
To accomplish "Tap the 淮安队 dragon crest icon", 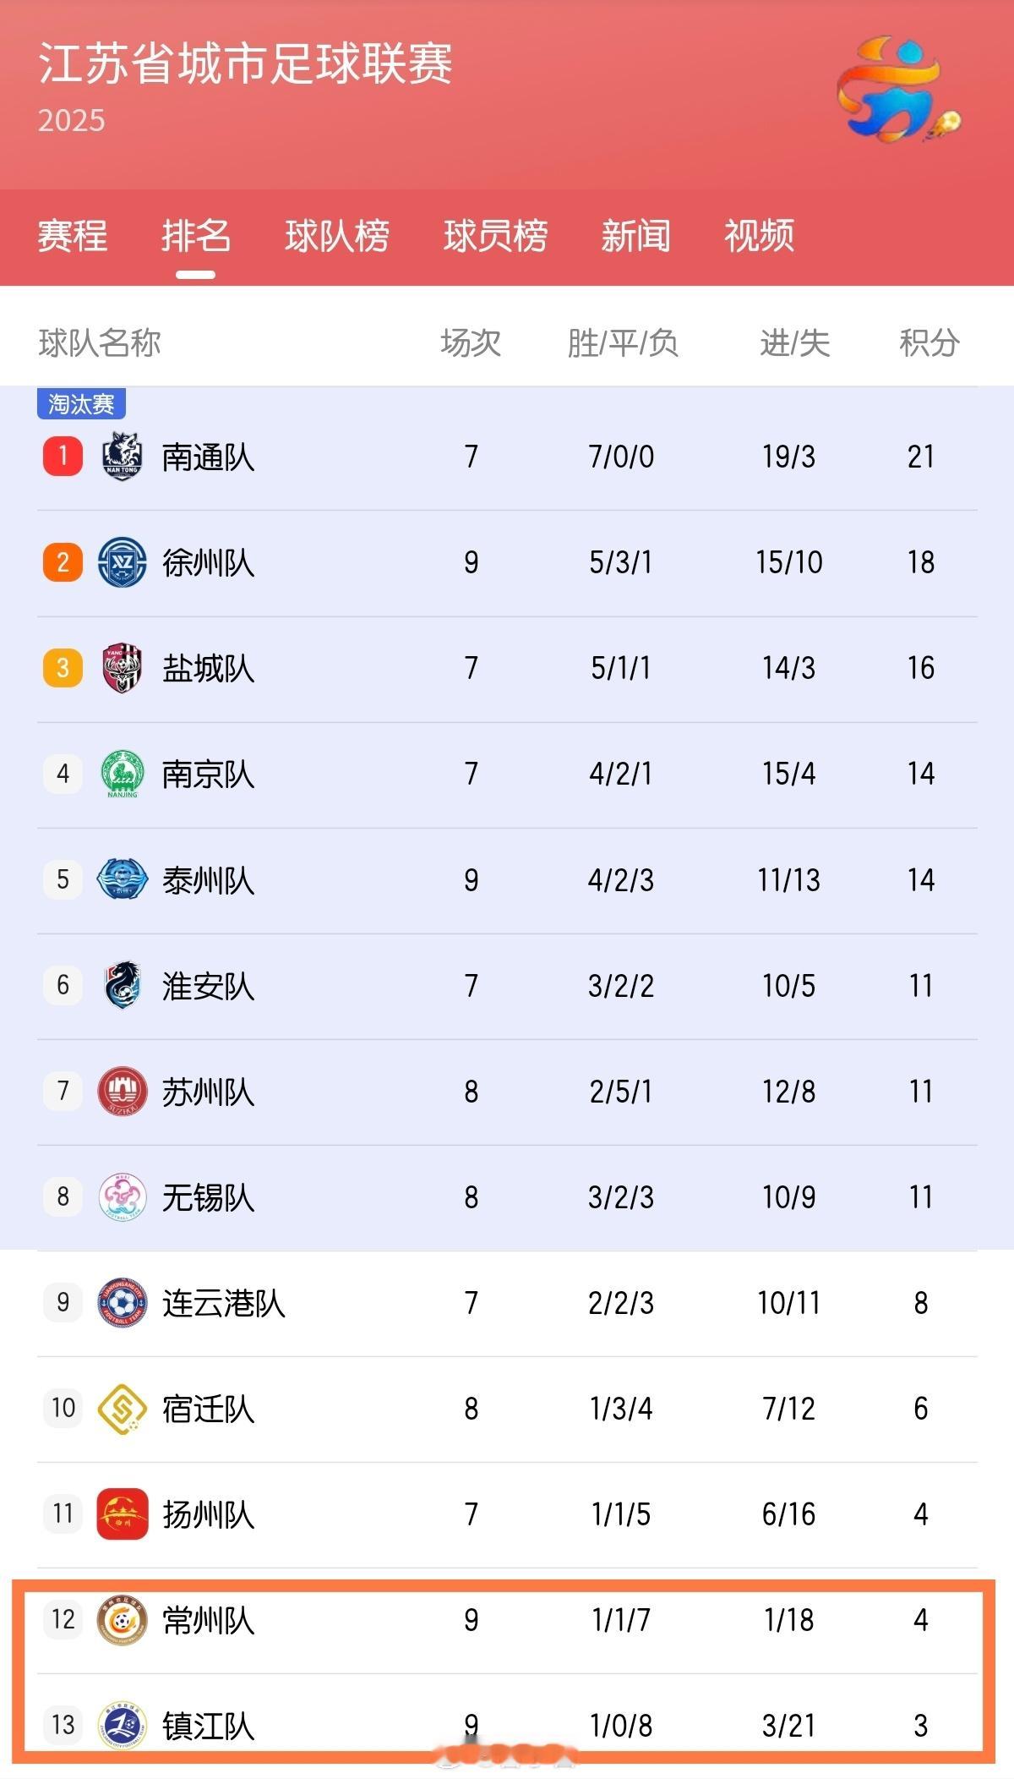I will [123, 985].
